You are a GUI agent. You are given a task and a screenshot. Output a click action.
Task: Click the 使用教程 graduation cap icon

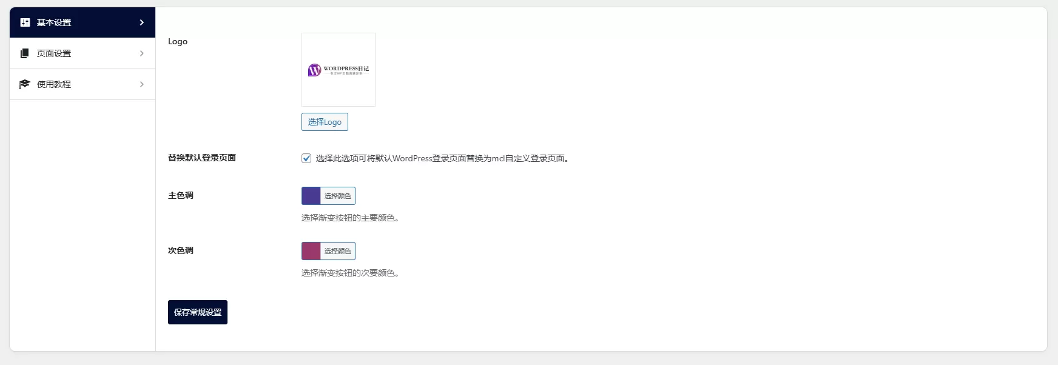click(x=25, y=84)
